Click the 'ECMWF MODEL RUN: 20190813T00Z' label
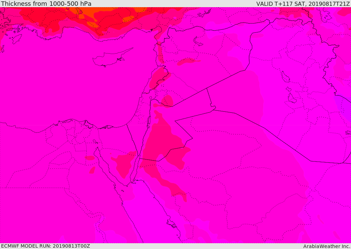 (x=46, y=246)
